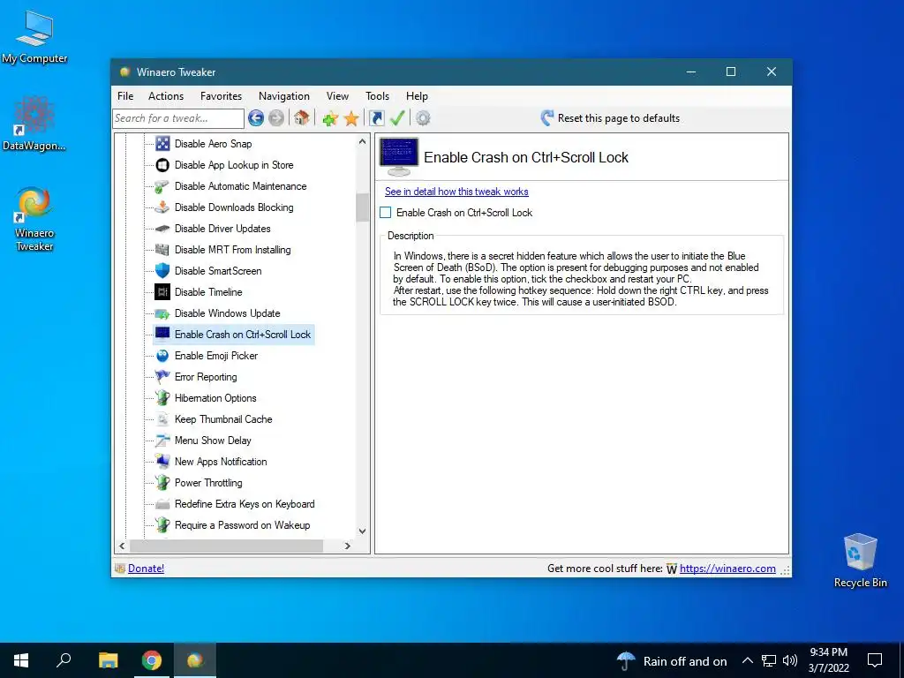Image resolution: width=904 pixels, height=678 pixels.
Task: Open the View menu
Action: [x=337, y=96]
